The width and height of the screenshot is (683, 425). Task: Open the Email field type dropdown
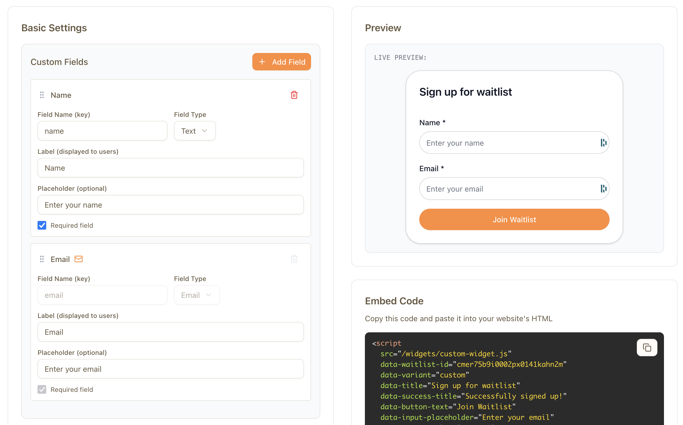(x=197, y=295)
